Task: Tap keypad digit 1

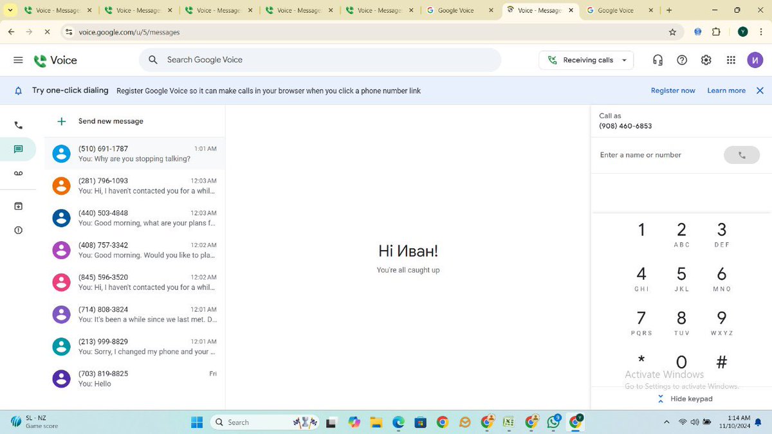Action: (x=641, y=230)
